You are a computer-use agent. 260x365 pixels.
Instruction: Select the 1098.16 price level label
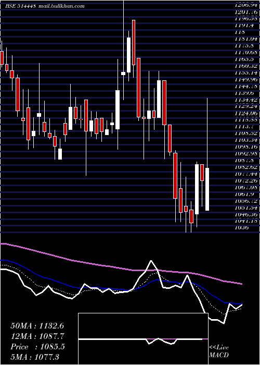(246, 147)
